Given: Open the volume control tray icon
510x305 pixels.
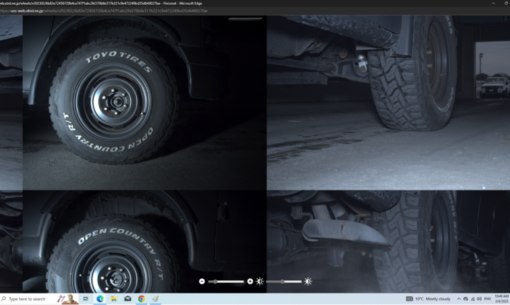Looking at the screenshot, I should coord(479,299).
